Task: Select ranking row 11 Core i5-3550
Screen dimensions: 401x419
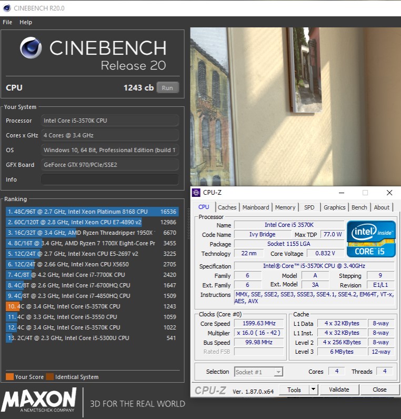Action: click(92, 317)
